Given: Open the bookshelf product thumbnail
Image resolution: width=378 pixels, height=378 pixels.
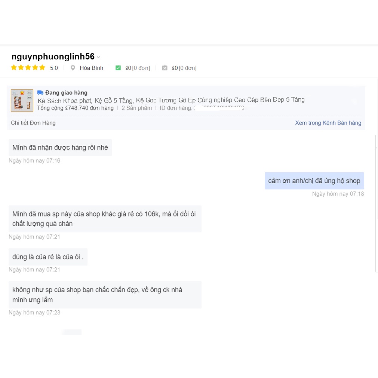Looking at the screenshot, I should [x=22, y=100].
